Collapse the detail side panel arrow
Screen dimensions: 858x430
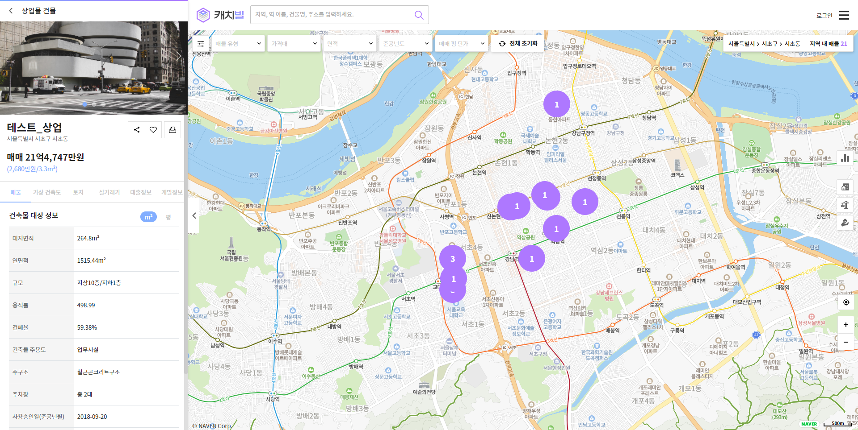click(x=194, y=215)
